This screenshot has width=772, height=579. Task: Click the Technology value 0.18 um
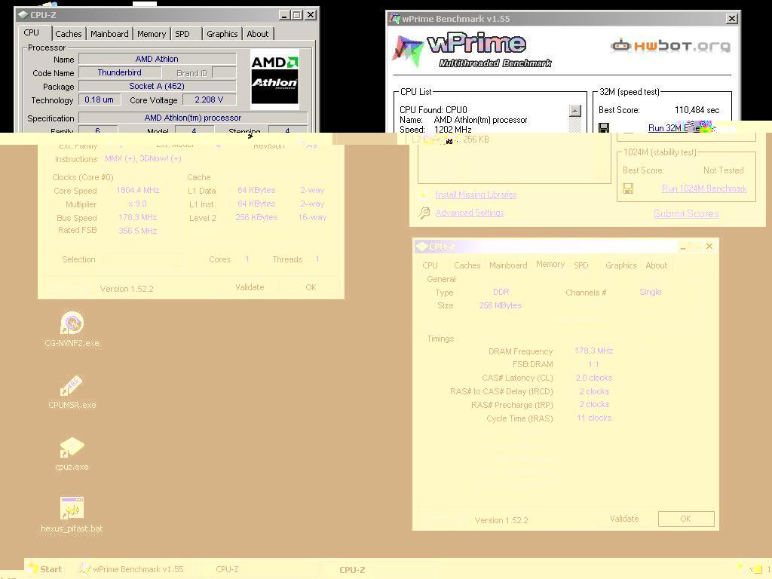(99, 100)
